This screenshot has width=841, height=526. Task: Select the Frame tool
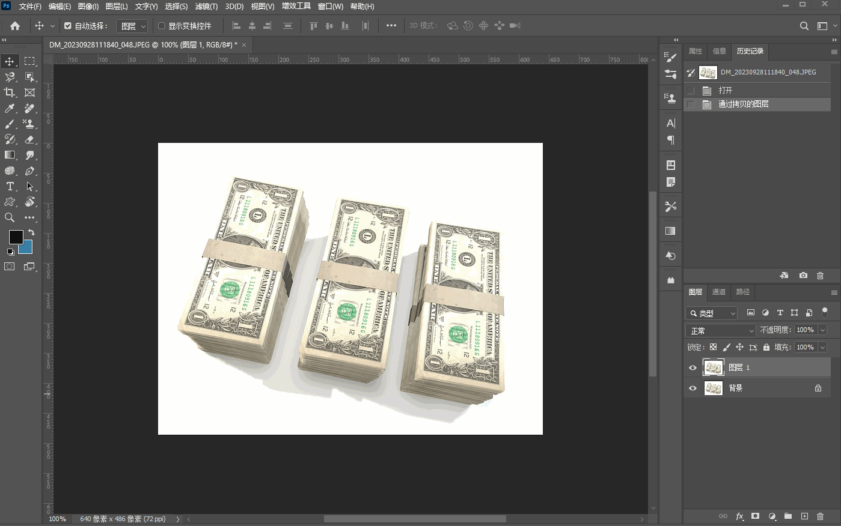point(29,92)
